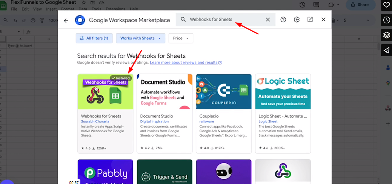Go back with the Marketplace back arrow
392x184 pixels.
click(x=66, y=20)
